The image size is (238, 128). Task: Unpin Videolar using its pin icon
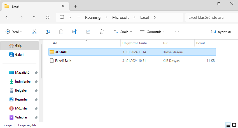point(36,117)
